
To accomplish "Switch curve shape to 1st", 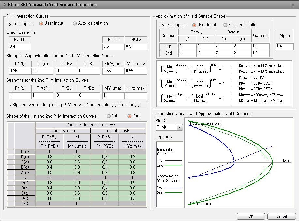I will (x=109, y=116).
